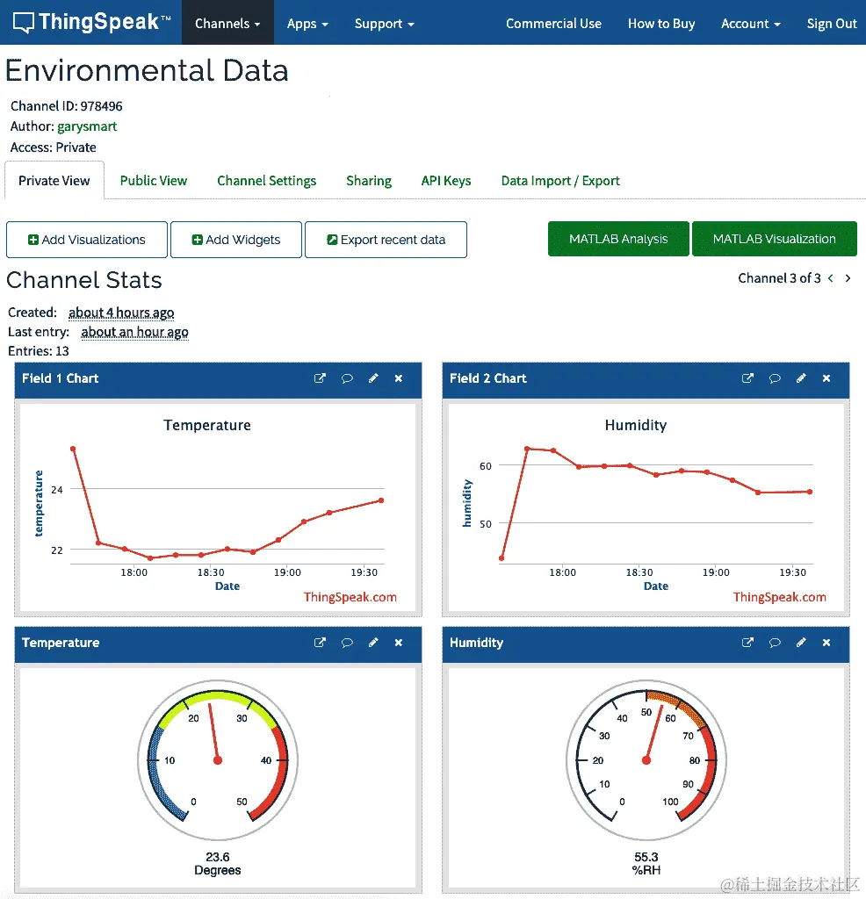866x899 pixels.
Task: Go to next channel arrow
Action: (x=848, y=278)
